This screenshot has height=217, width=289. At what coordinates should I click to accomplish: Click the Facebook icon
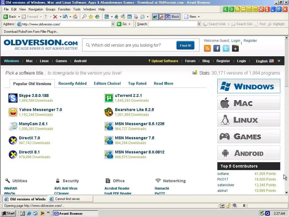[x=216, y=49]
